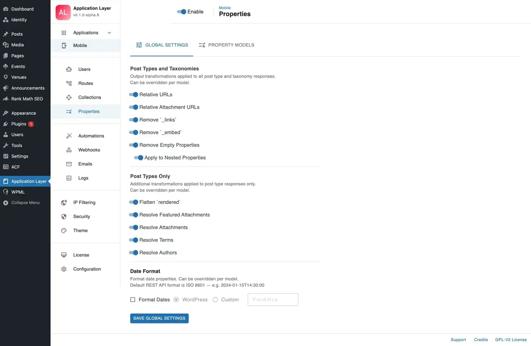Open IP Filtering globe icon
The width and height of the screenshot is (531, 346).
[64, 202]
